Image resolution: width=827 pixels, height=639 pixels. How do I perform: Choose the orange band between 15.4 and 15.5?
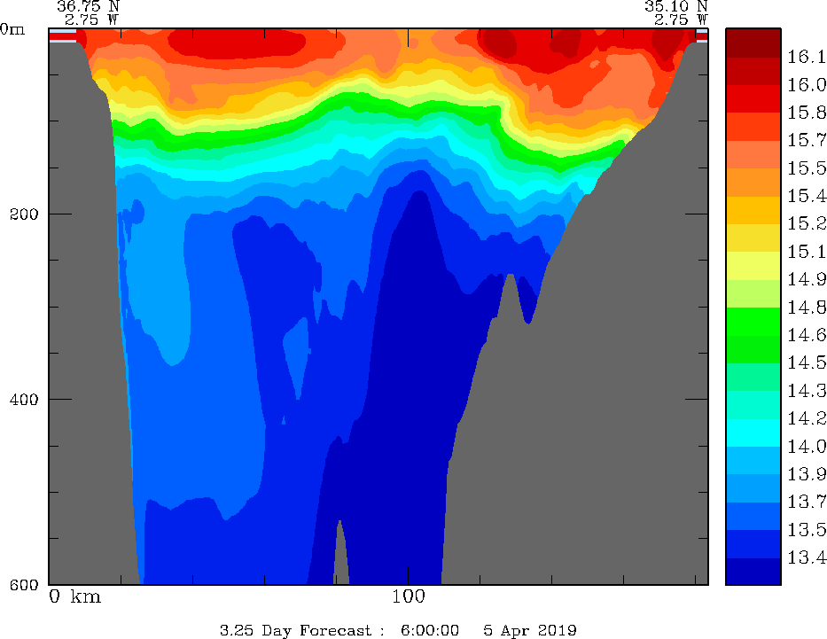pos(753,183)
